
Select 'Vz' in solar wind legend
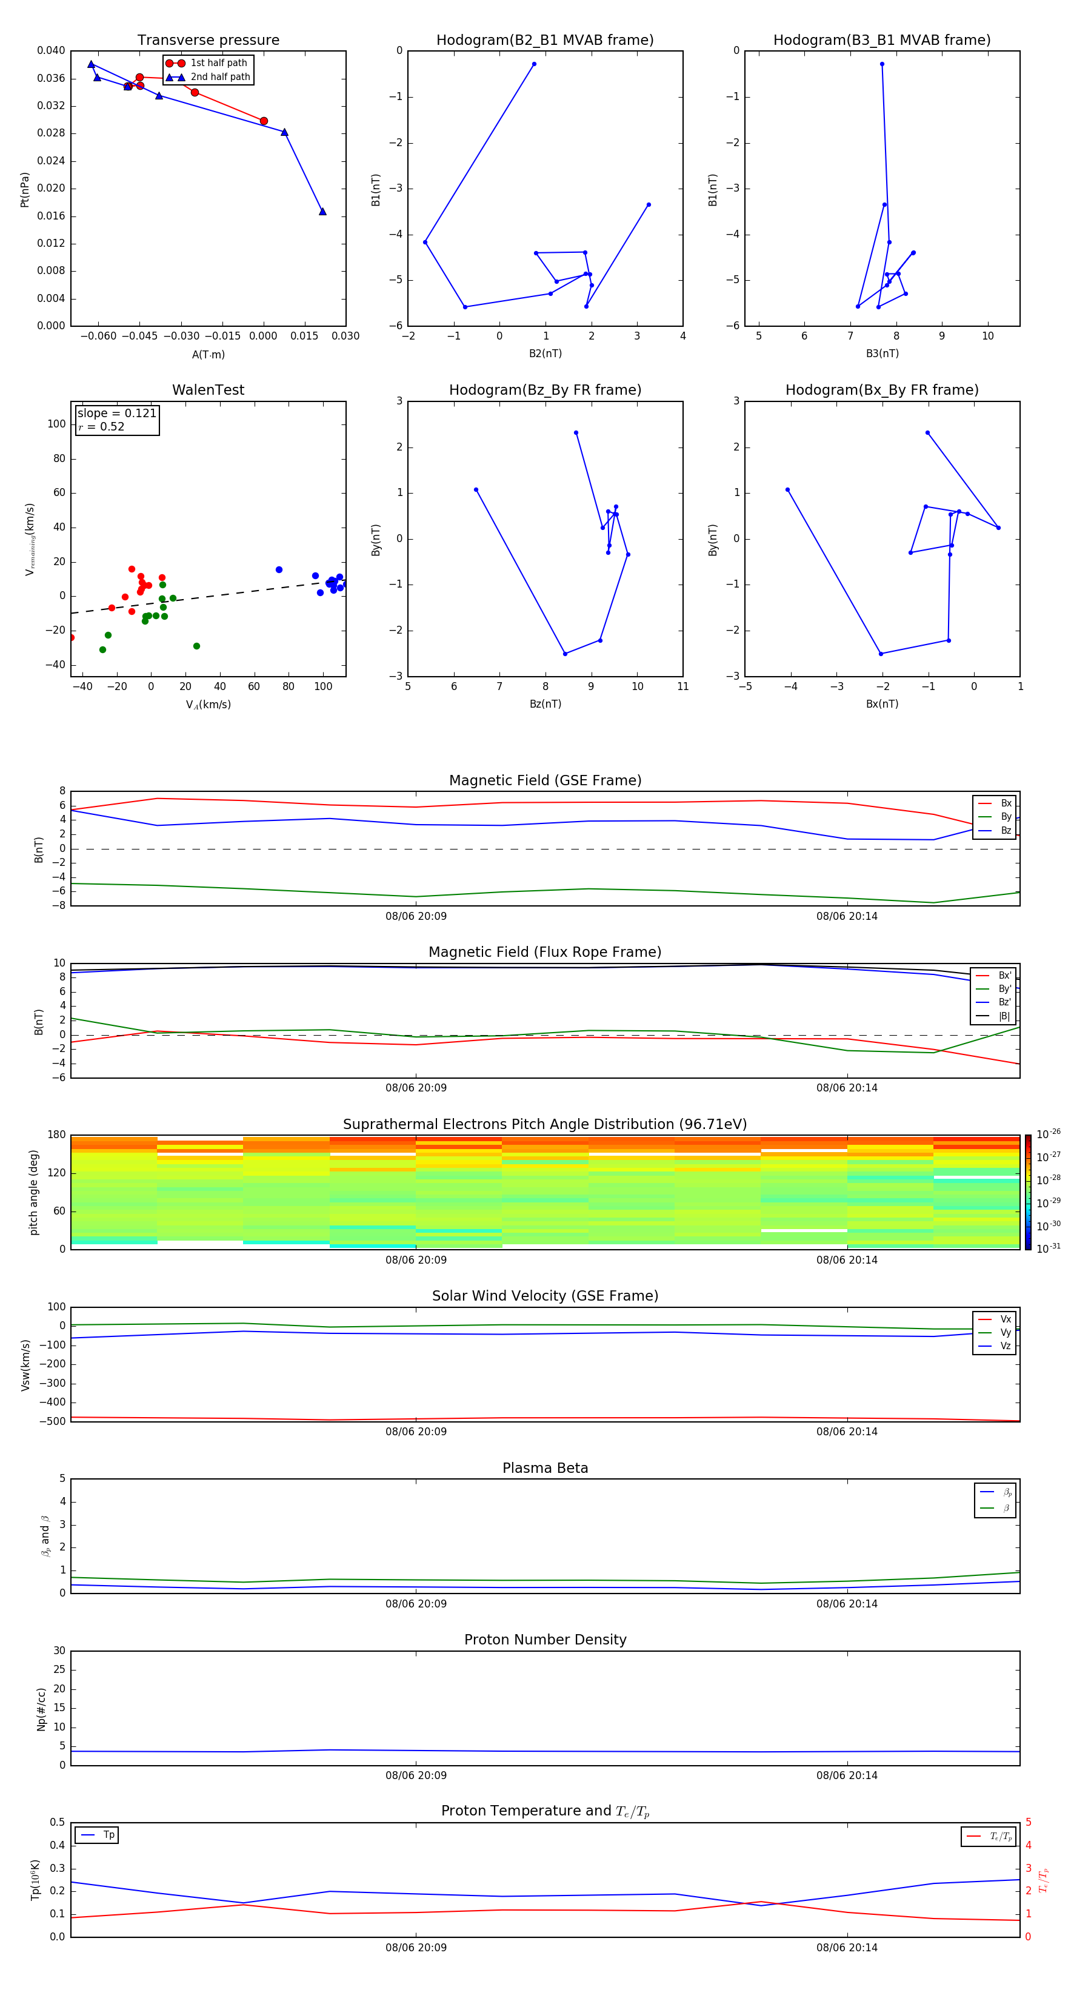[x=995, y=1346]
